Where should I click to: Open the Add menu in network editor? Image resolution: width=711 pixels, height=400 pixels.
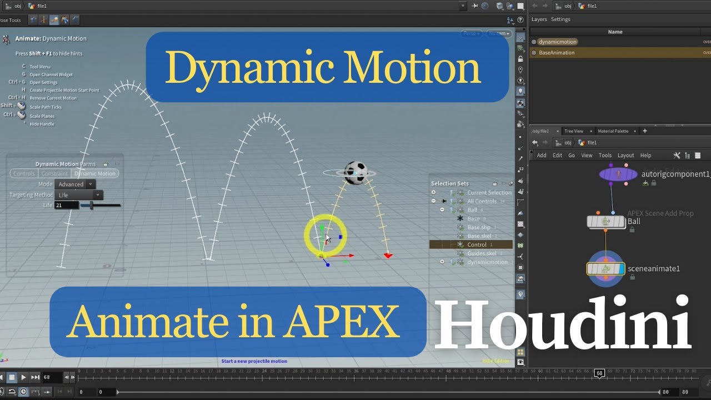click(542, 156)
